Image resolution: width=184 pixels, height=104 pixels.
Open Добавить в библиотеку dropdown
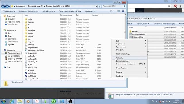coord(29,11)
